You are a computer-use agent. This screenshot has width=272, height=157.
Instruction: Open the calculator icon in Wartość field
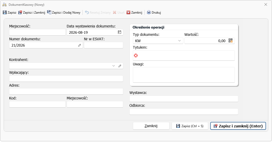tap(230, 41)
